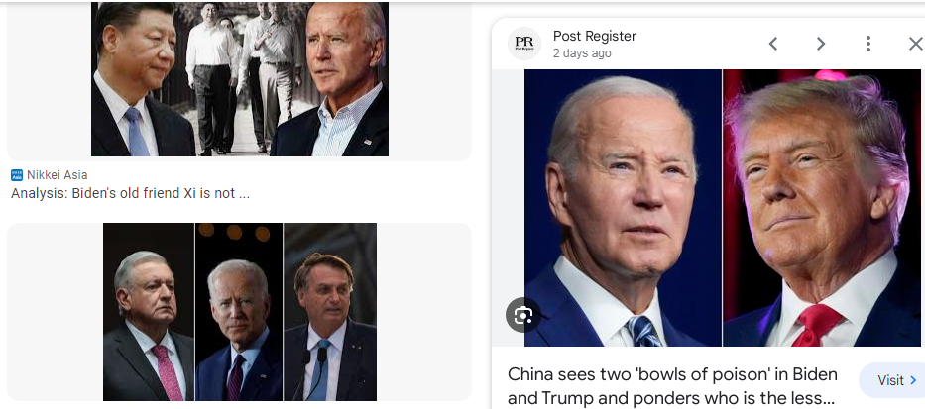Open Google Lens search on preview image
This screenshot has height=409, width=925.
point(523,315)
